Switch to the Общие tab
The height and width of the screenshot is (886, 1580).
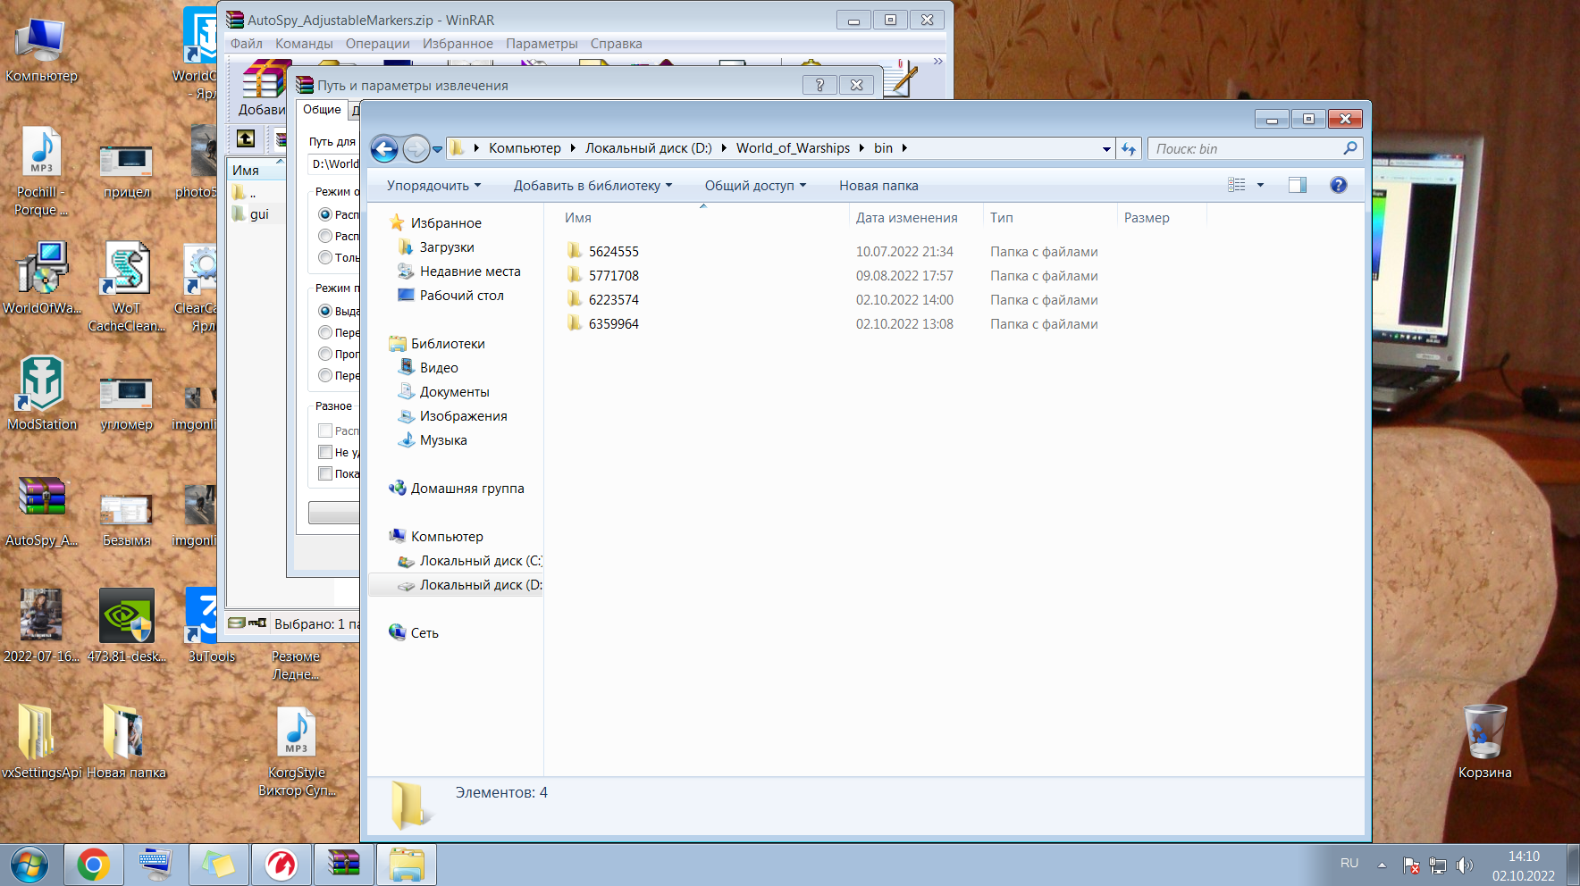point(322,110)
